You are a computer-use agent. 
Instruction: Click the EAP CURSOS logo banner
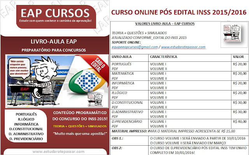click(x=56, y=17)
